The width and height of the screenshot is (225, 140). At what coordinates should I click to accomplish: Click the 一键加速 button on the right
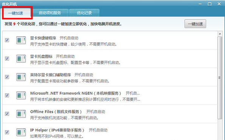195,24
